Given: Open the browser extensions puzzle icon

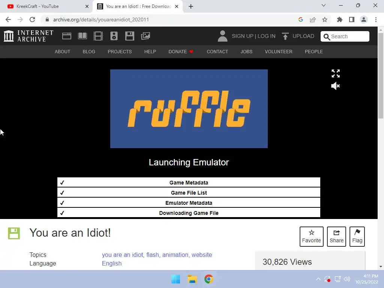Looking at the screenshot, I should click(x=340, y=19).
